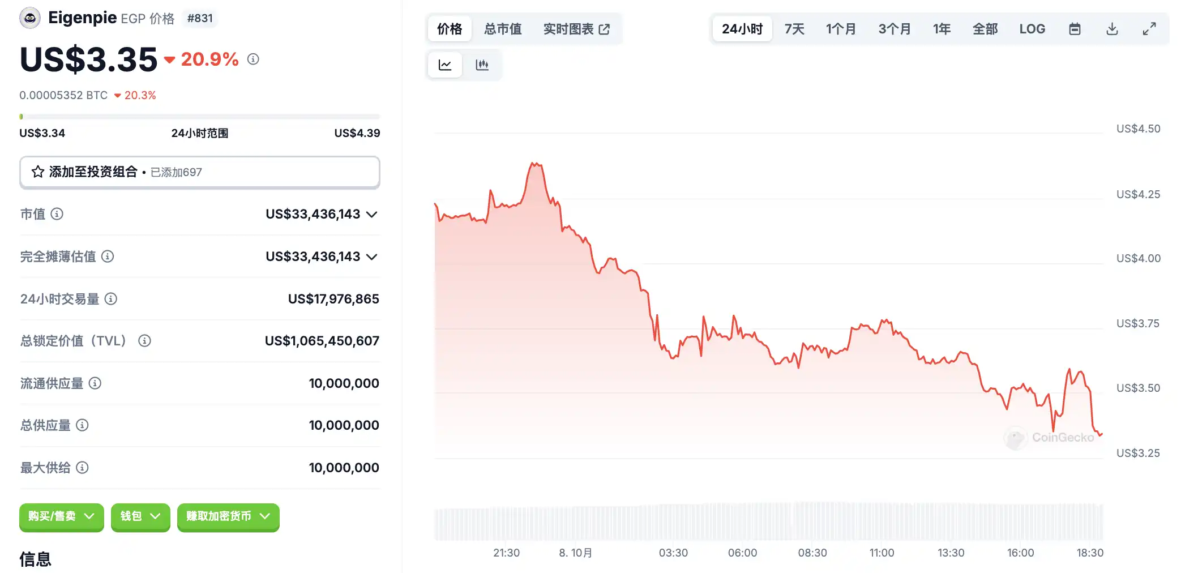Click the Eigenpie coin logo
Screen dimensions: 1181x573
(x=30, y=18)
